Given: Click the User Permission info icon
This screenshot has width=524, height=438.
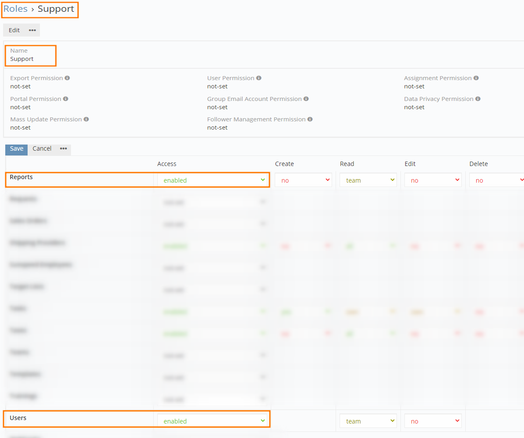Looking at the screenshot, I should pos(259,78).
